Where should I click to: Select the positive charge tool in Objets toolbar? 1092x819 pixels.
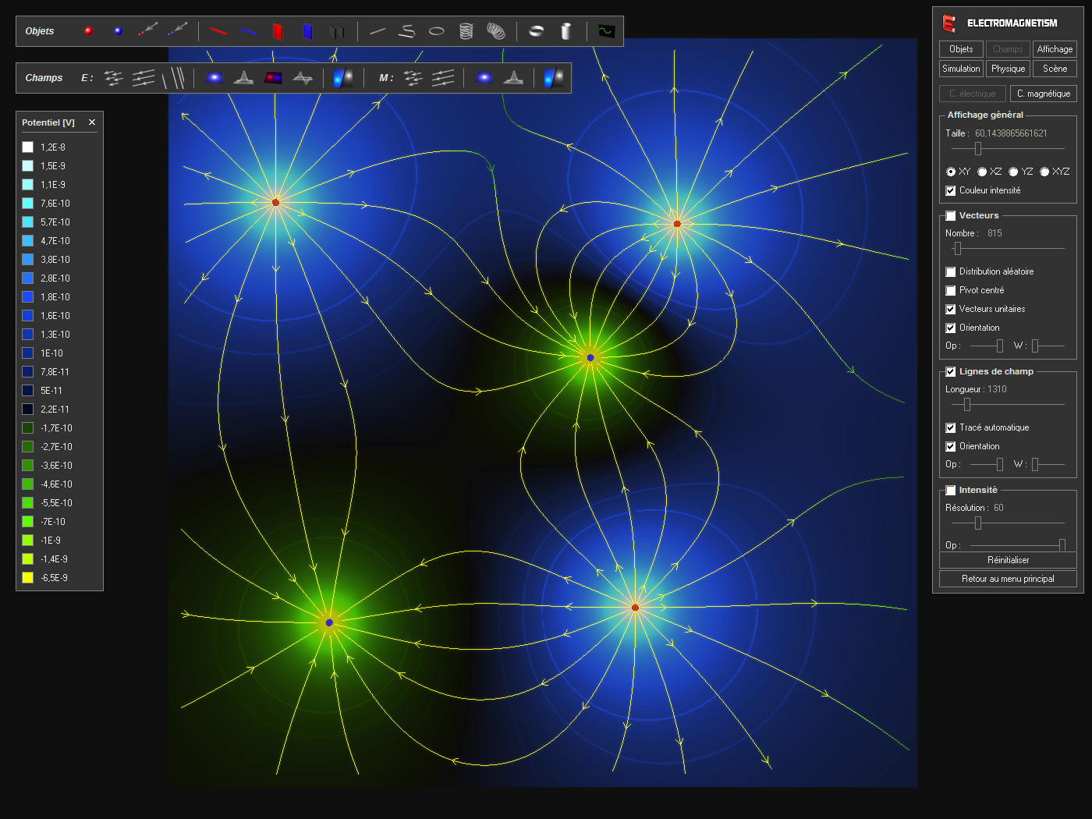click(88, 30)
